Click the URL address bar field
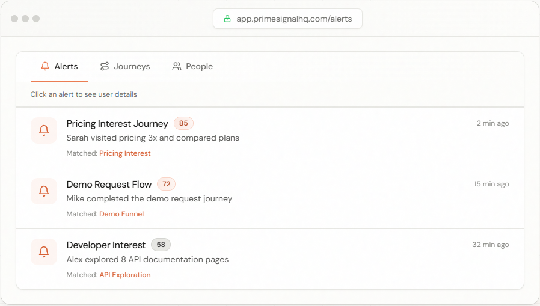This screenshot has height=306, width=540. pos(293,19)
